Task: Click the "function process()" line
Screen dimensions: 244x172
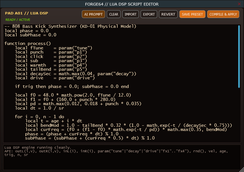Action: pyautogui.click(x=28, y=44)
